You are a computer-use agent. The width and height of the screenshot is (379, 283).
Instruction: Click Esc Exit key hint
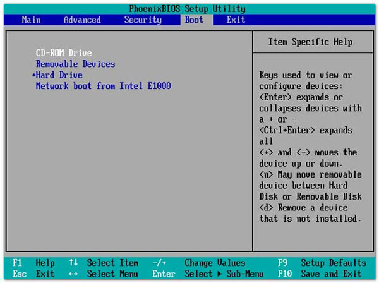(33, 274)
